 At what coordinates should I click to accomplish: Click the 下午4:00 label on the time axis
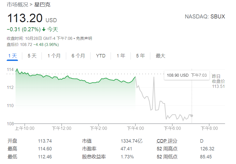tap(135, 128)
